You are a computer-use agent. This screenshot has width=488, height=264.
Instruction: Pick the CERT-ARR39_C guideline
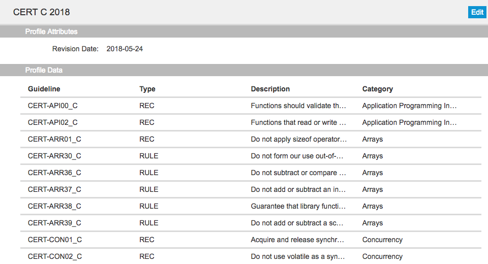click(x=251, y=223)
